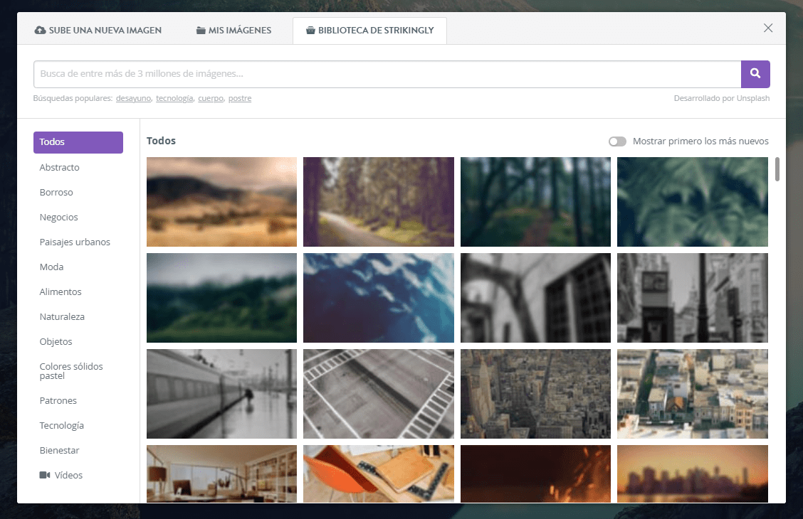The height and width of the screenshot is (519, 803).
Task: Pick the orange chair and desk thumbnail
Action: [379, 474]
